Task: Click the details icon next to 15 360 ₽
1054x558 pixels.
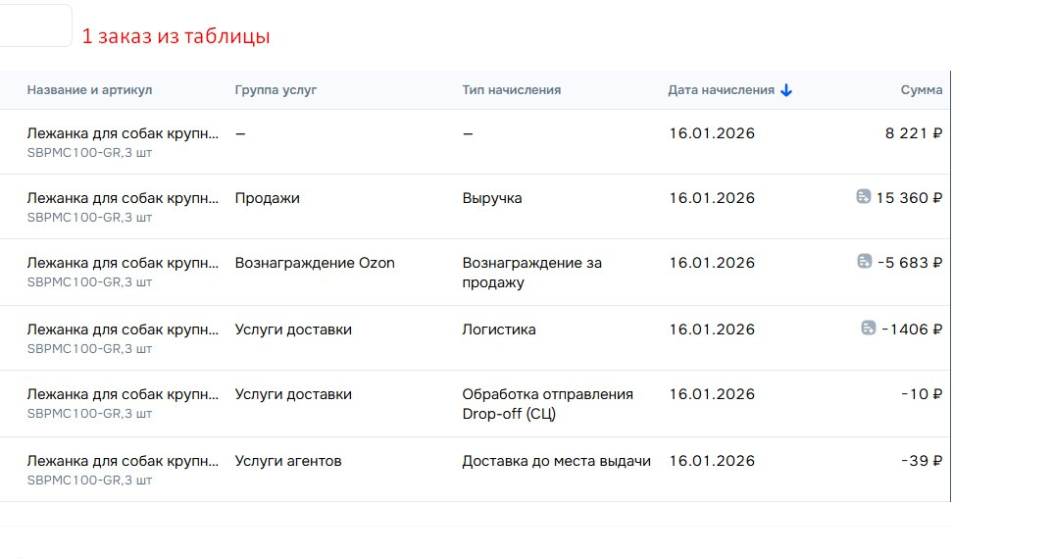Action: [x=863, y=197]
